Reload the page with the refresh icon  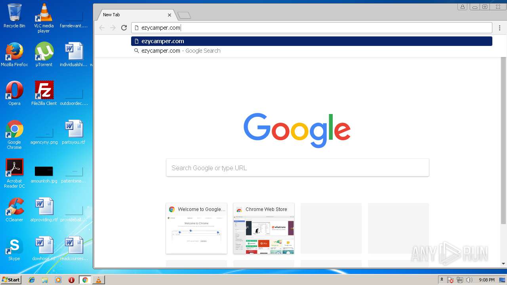coord(124,28)
